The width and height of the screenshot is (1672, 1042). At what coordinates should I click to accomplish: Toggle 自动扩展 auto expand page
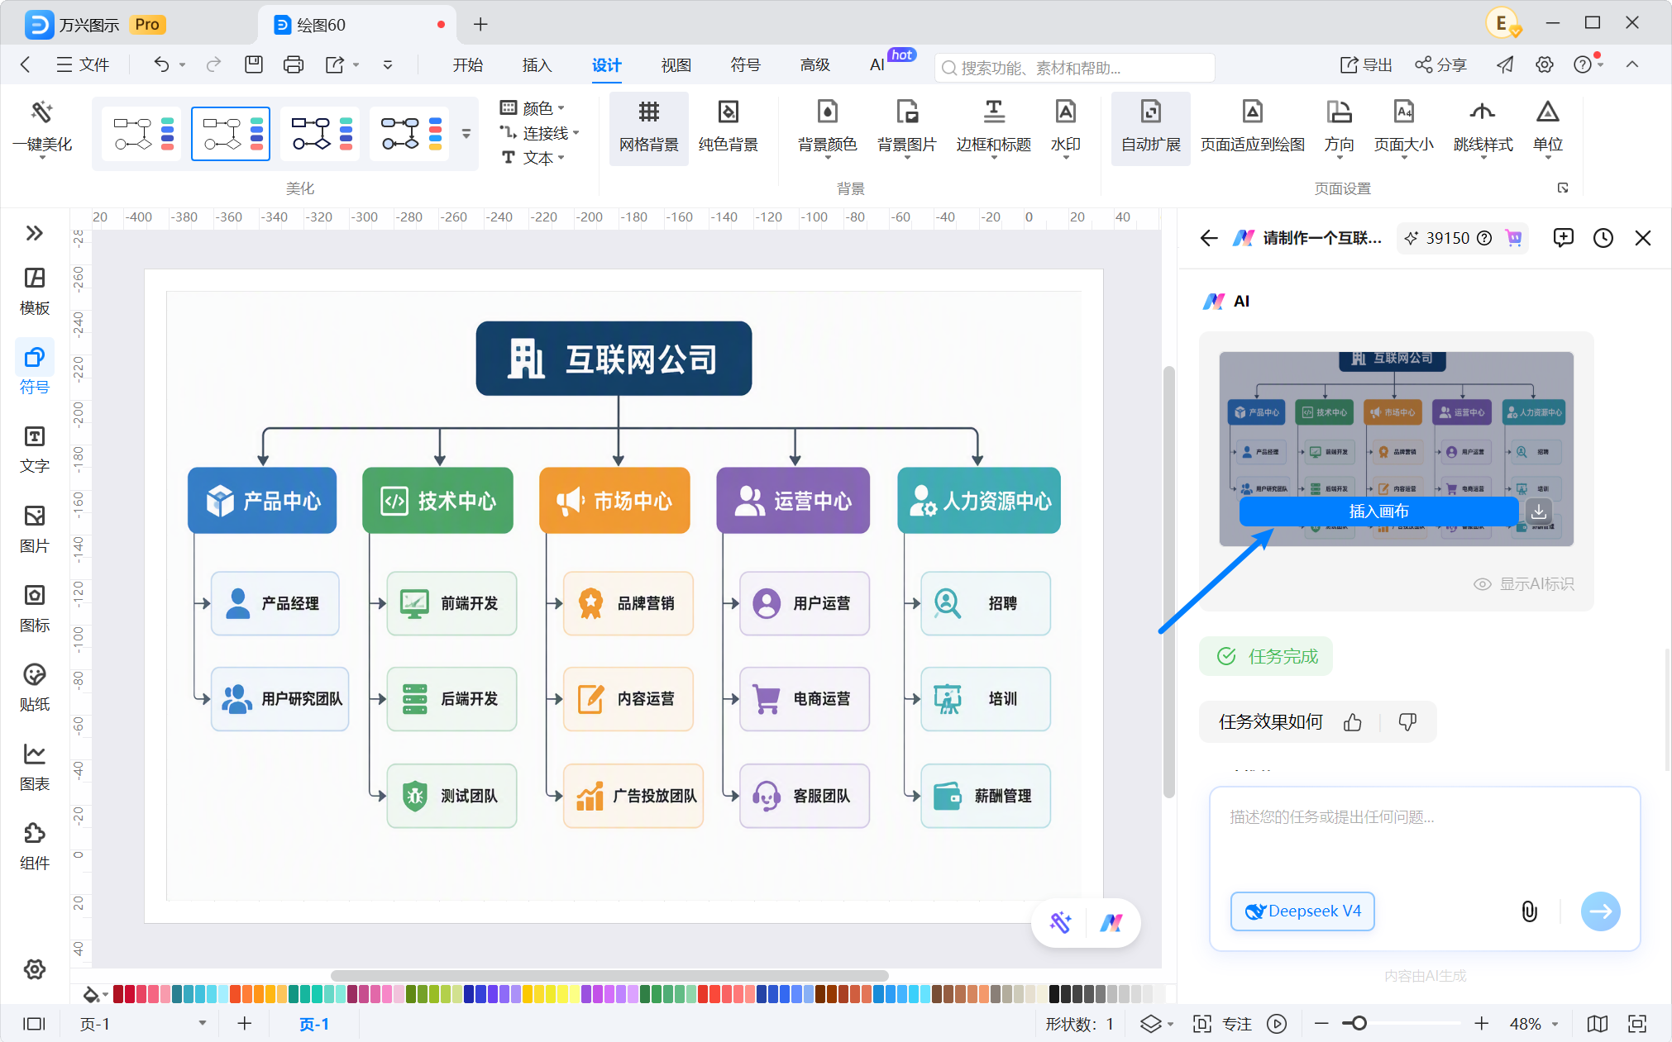(x=1150, y=127)
